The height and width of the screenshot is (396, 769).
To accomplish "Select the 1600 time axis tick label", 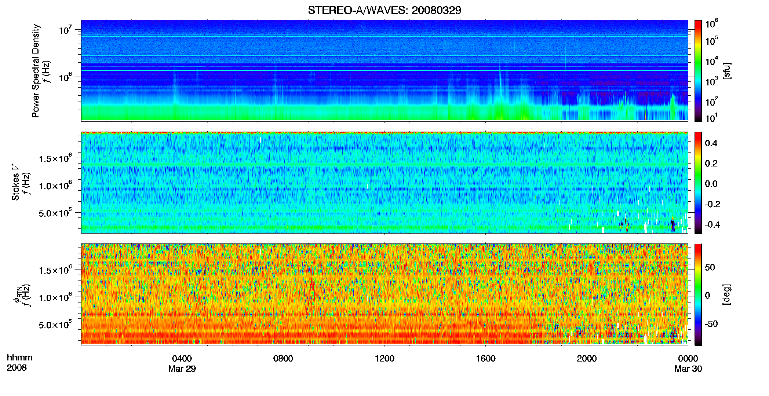I will (x=486, y=359).
